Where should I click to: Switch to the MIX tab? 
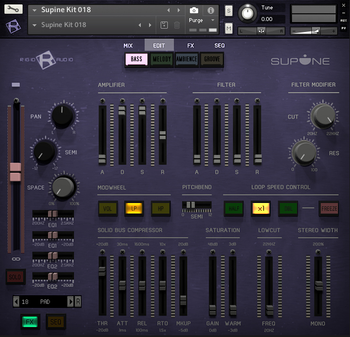tap(128, 46)
